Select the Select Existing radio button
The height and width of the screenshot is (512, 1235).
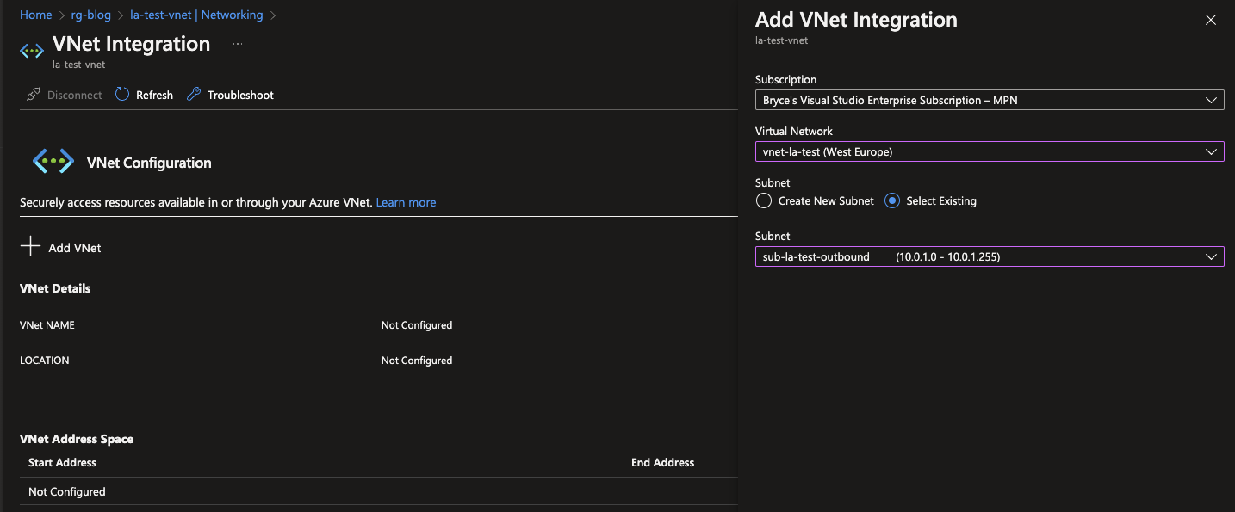pyautogui.click(x=892, y=200)
